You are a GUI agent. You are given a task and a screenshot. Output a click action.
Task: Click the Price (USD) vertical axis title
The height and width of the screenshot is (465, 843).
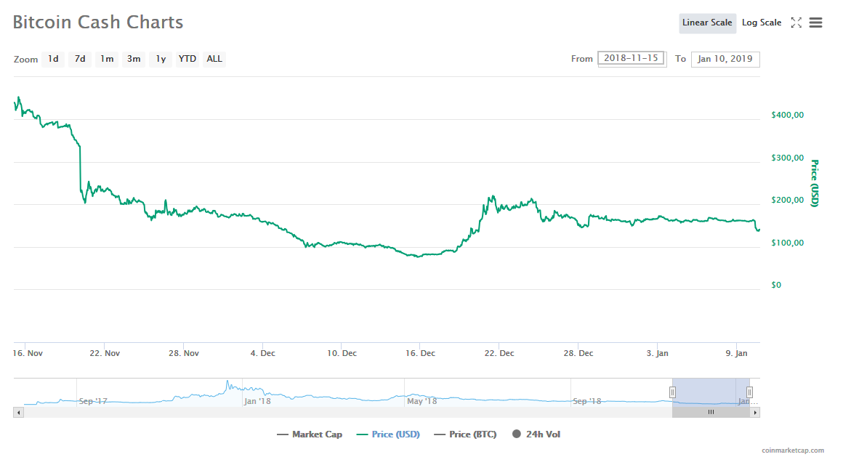coord(815,183)
